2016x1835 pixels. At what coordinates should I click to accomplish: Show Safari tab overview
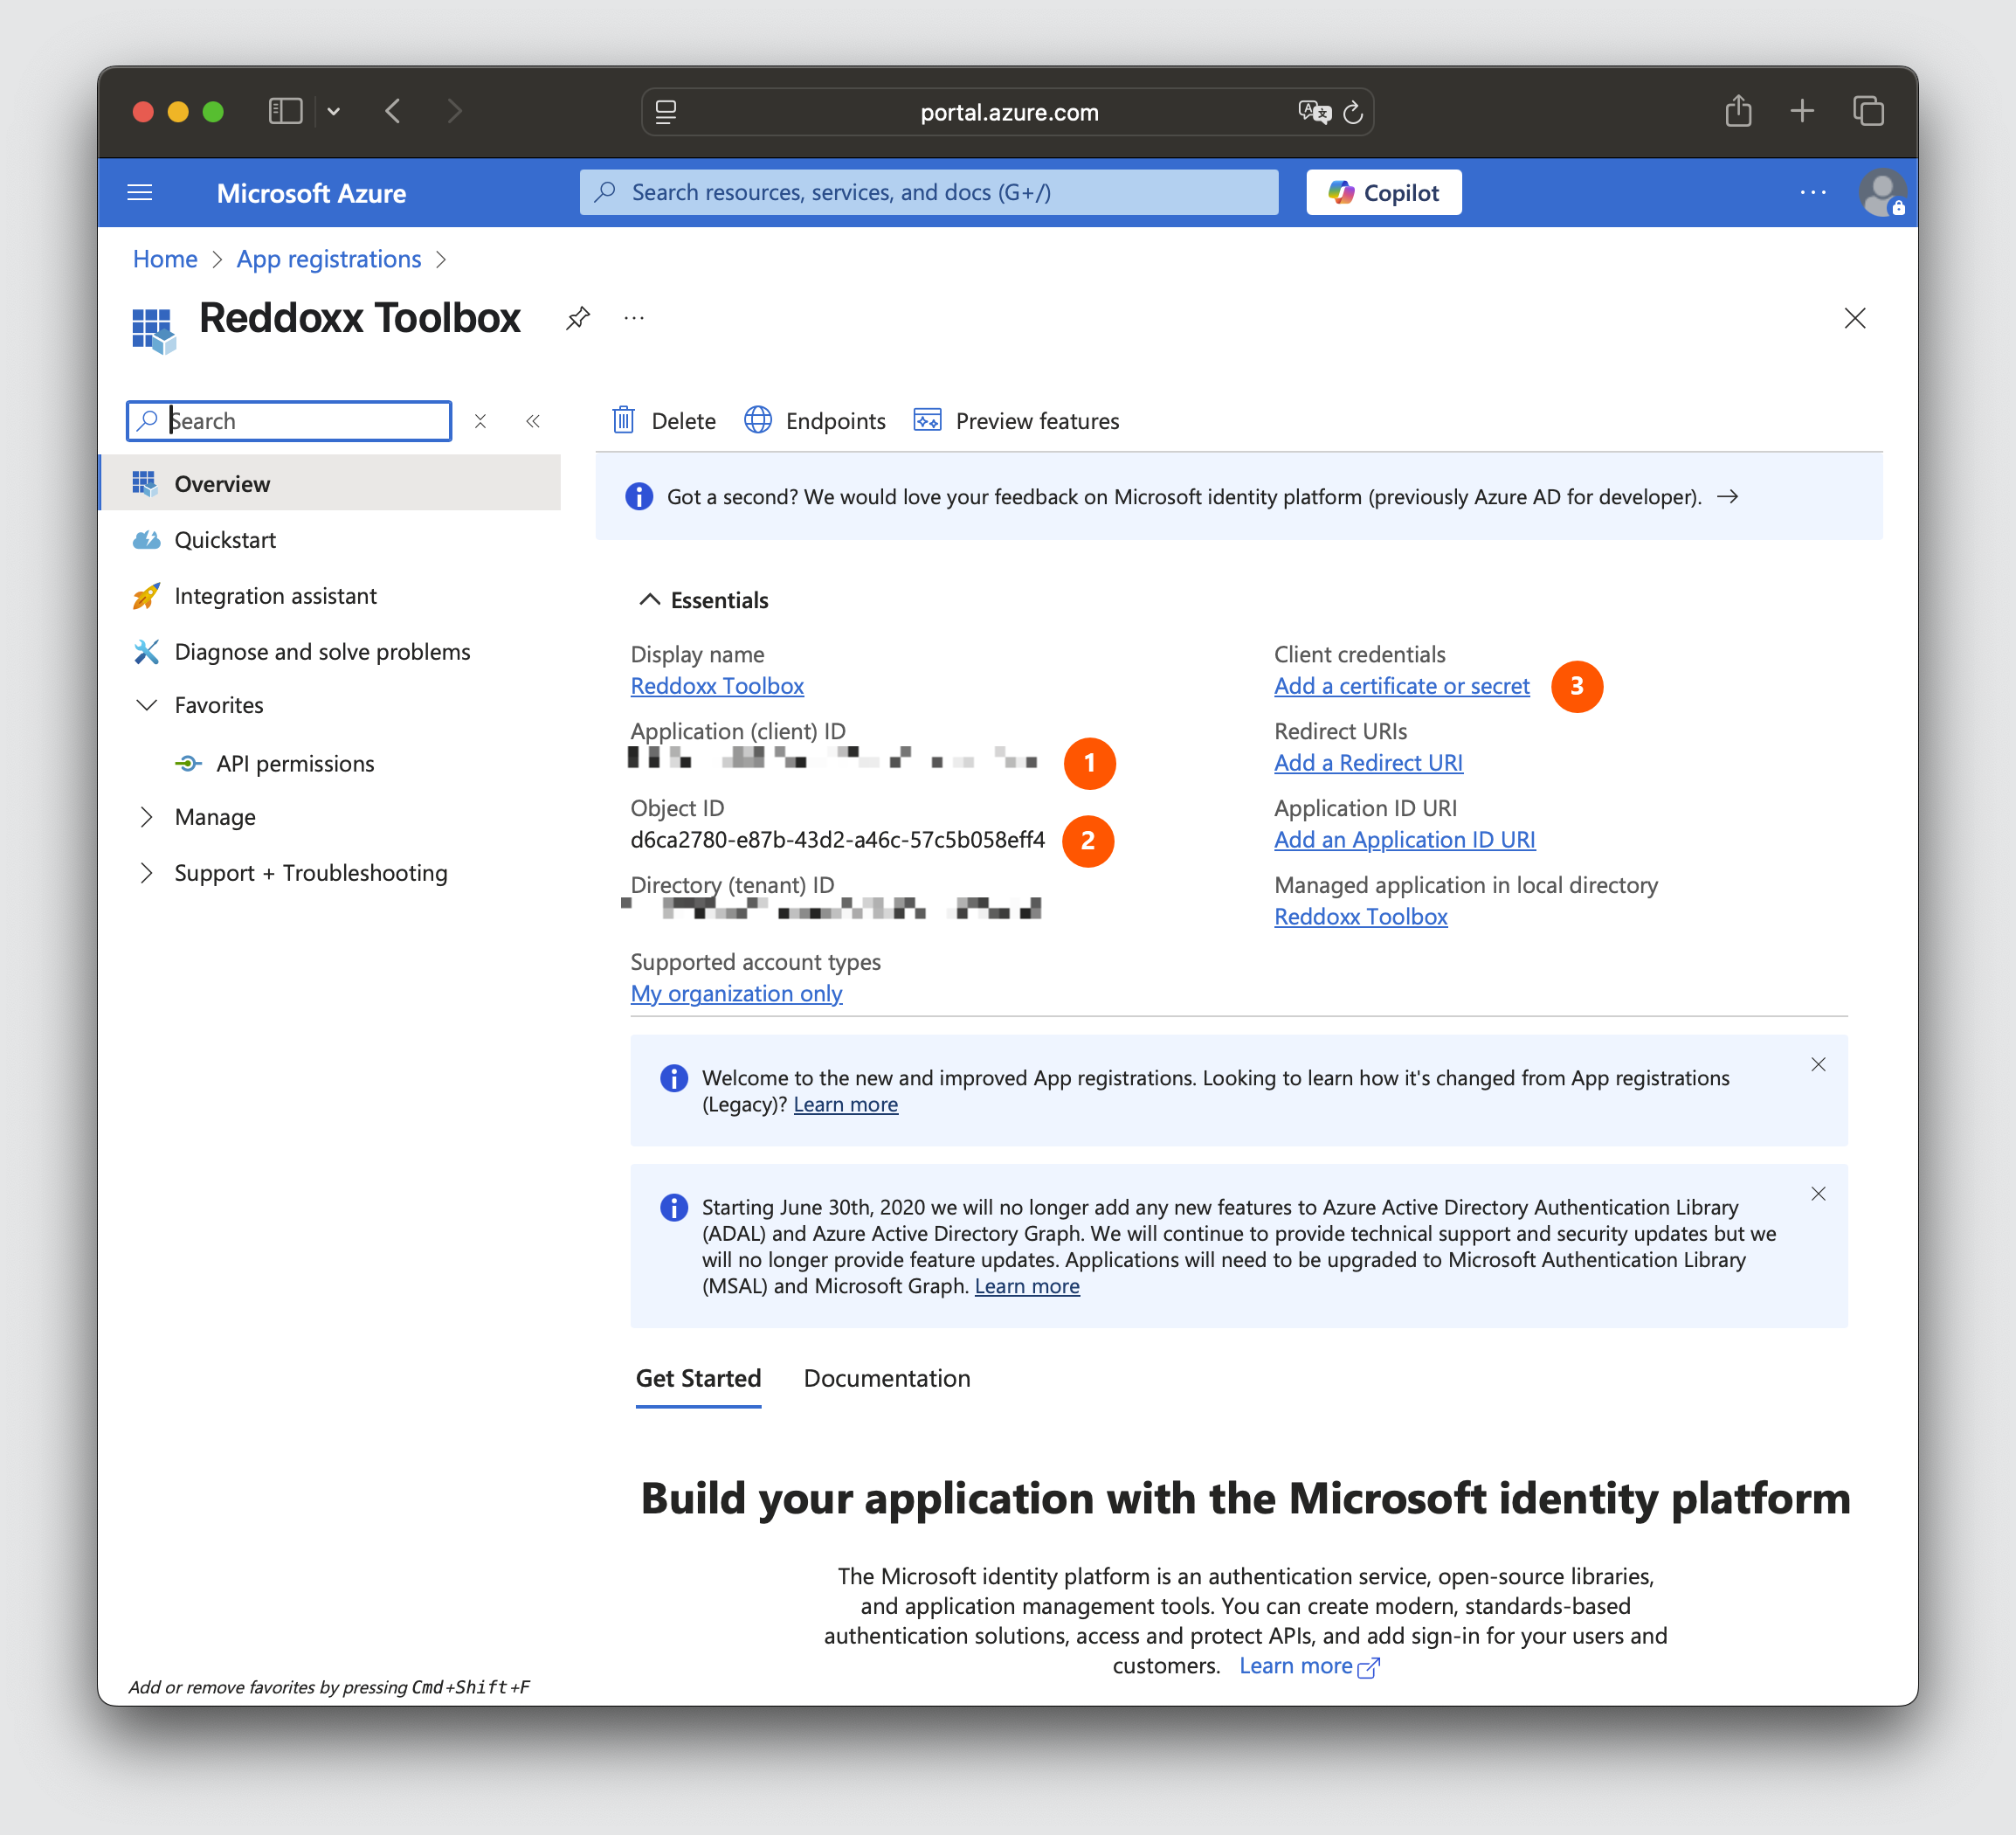click(1868, 110)
